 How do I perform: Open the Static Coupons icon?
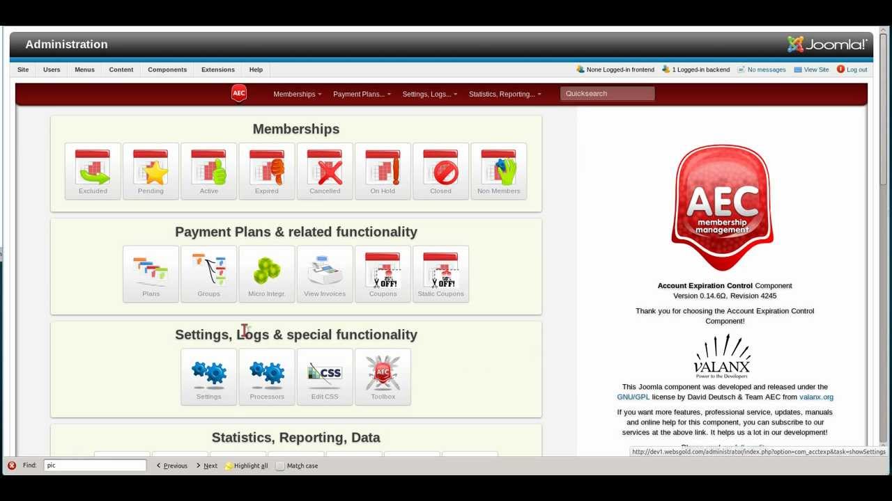pyautogui.click(x=440, y=274)
